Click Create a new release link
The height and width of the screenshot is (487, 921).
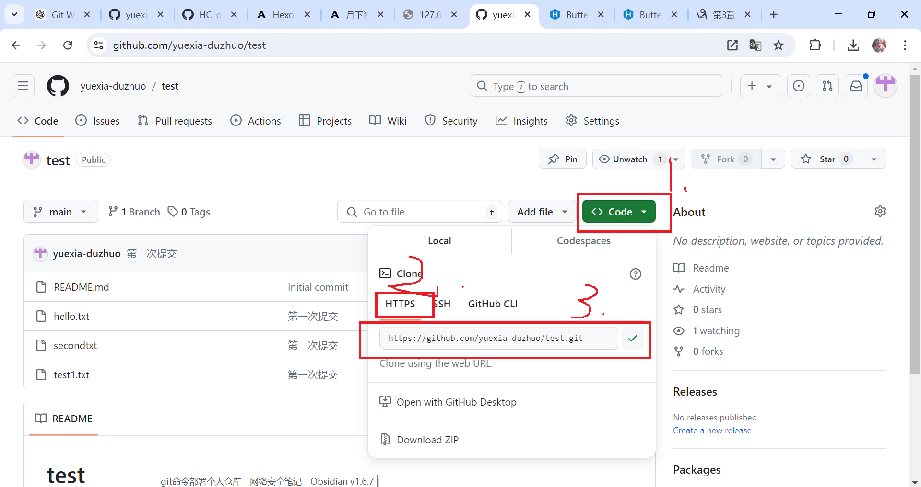tap(712, 430)
